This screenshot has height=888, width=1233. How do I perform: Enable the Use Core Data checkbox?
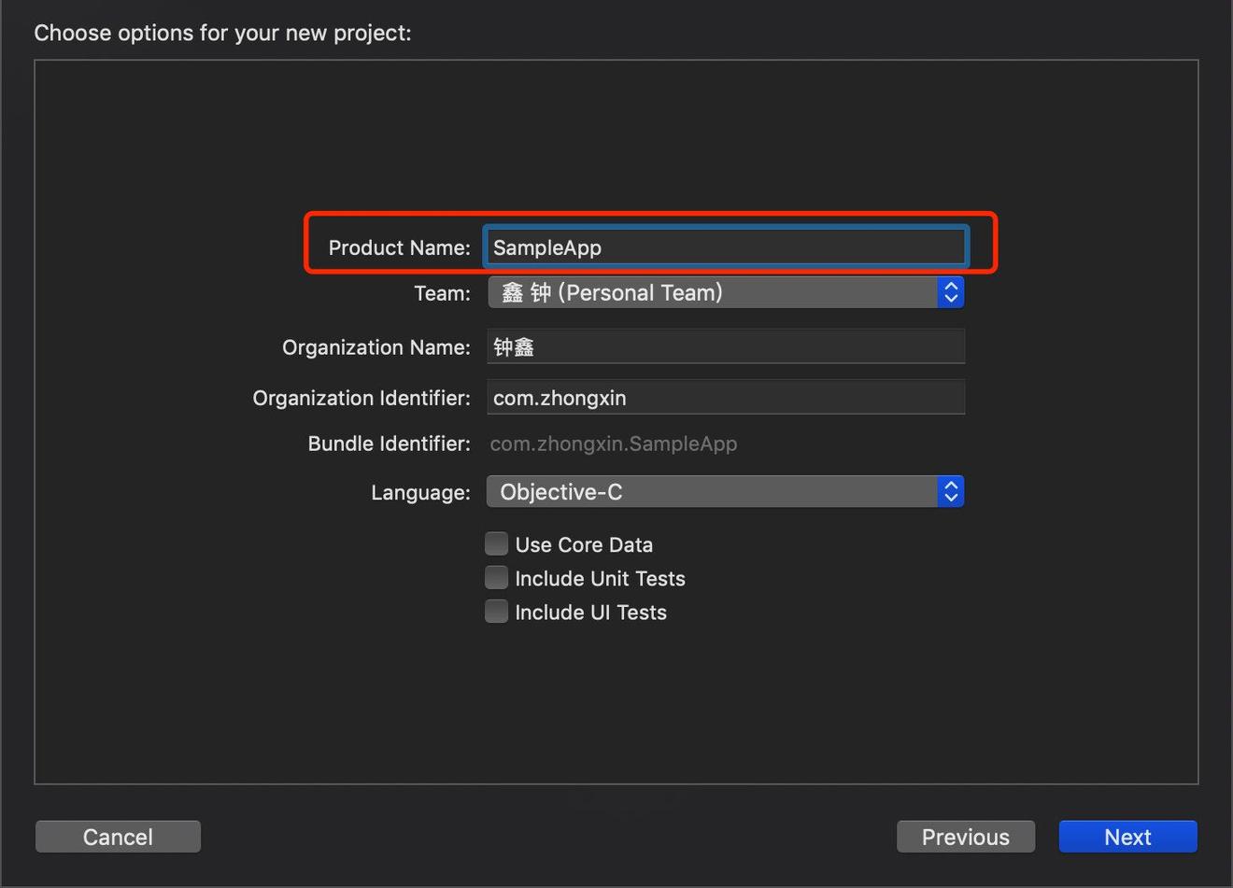click(x=497, y=544)
